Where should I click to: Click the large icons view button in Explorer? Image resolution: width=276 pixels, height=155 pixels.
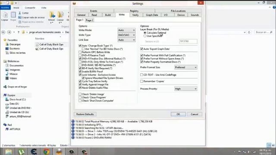coord(273,145)
